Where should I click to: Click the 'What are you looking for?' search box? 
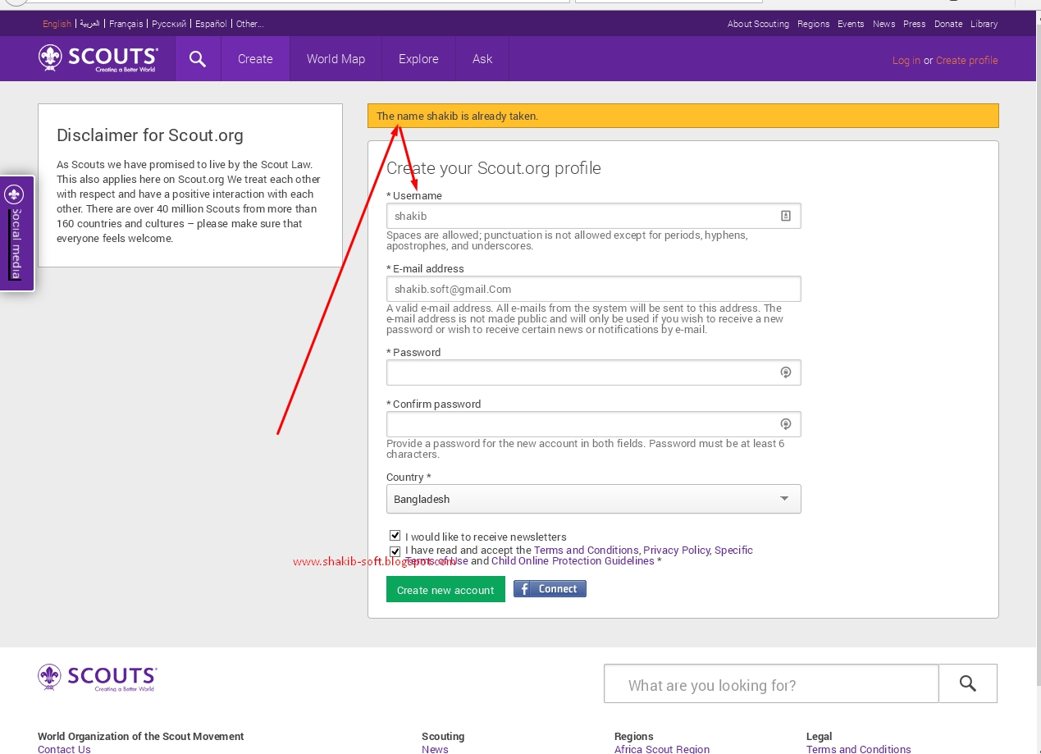click(771, 683)
